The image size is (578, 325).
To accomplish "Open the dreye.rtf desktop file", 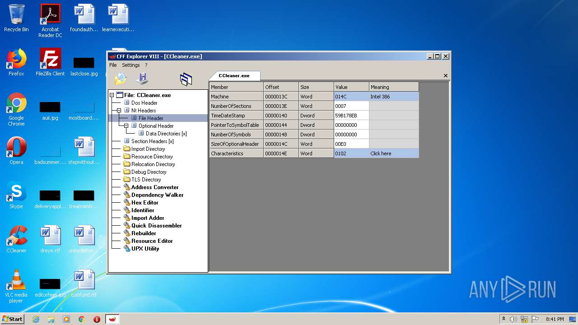I will (50, 239).
